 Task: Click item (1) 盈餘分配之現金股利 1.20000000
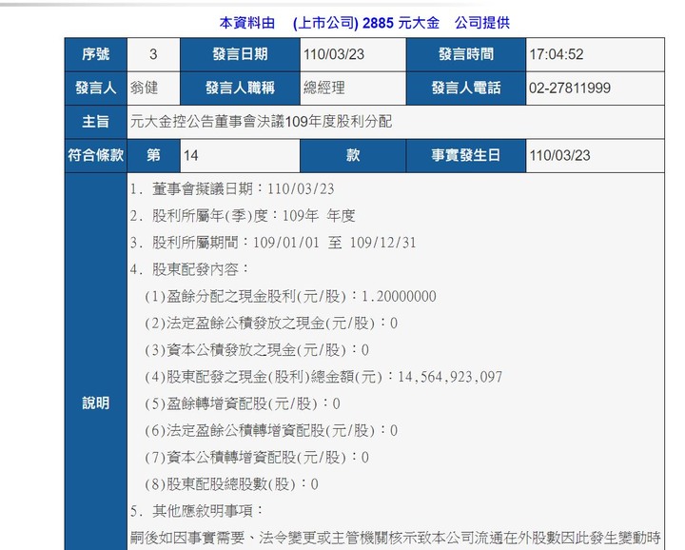(x=290, y=296)
